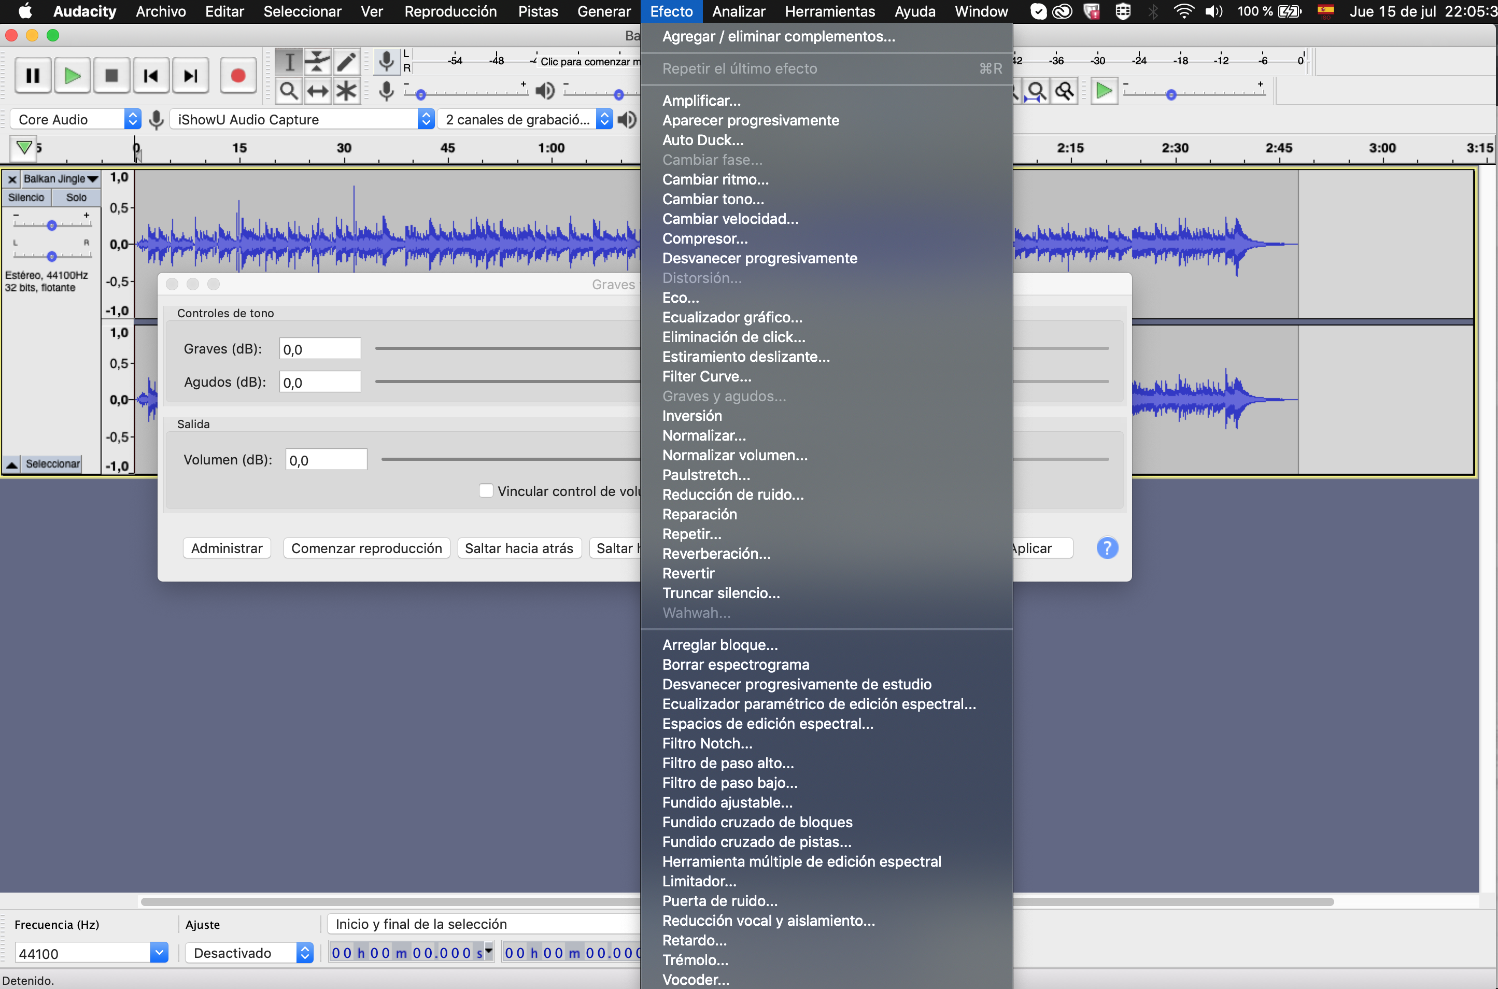Select the Envelope tool

(x=317, y=62)
